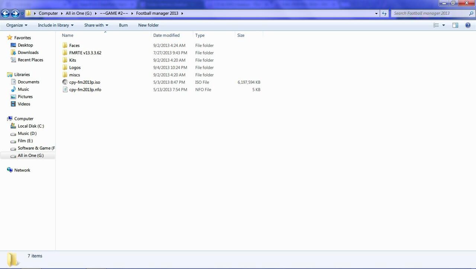Select the FMRTE v13.3.3.62 folder icon
Viewport: 476px width, 269px height.
pyautogui.click(x=65, y=53)
